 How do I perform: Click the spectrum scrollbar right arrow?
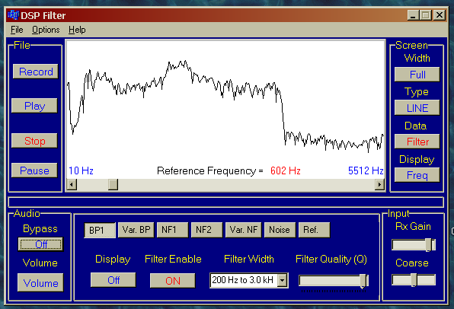coord(379,184)
